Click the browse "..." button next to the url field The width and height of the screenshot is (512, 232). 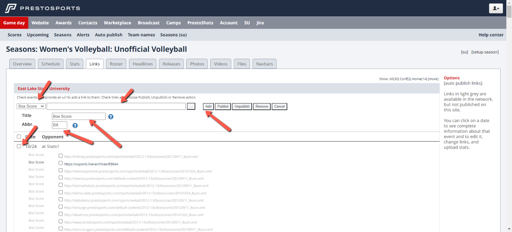point(191,106)
